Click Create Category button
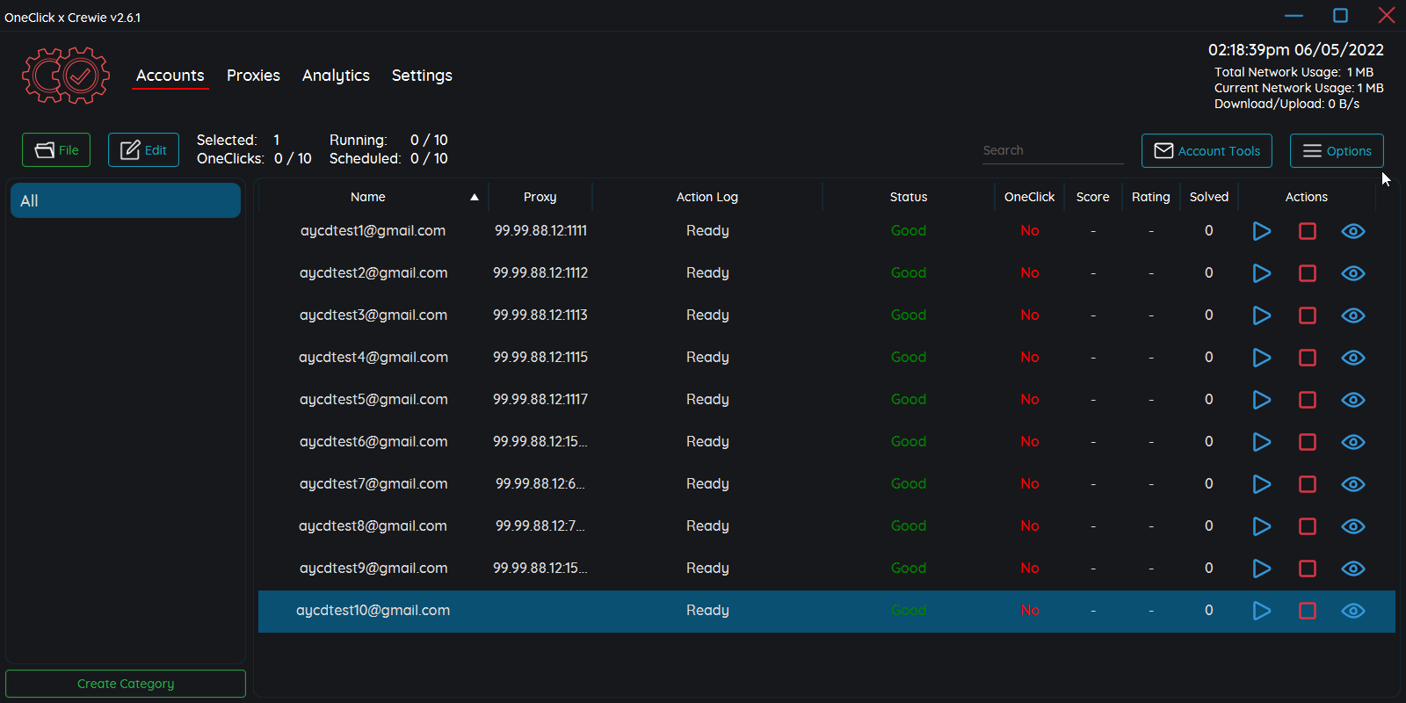Viewport: 1406px width, 703px height. tap(126, 684)
